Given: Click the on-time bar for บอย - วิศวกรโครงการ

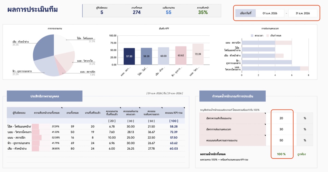Looking at the screenshot, I should [271, 68].
